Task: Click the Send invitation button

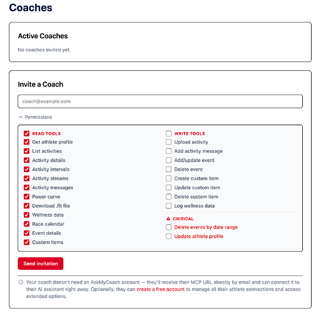Action: click(41, 264)
